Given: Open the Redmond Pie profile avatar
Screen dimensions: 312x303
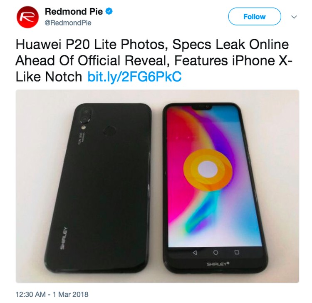Looking at the screenshot, I should 27,17.
